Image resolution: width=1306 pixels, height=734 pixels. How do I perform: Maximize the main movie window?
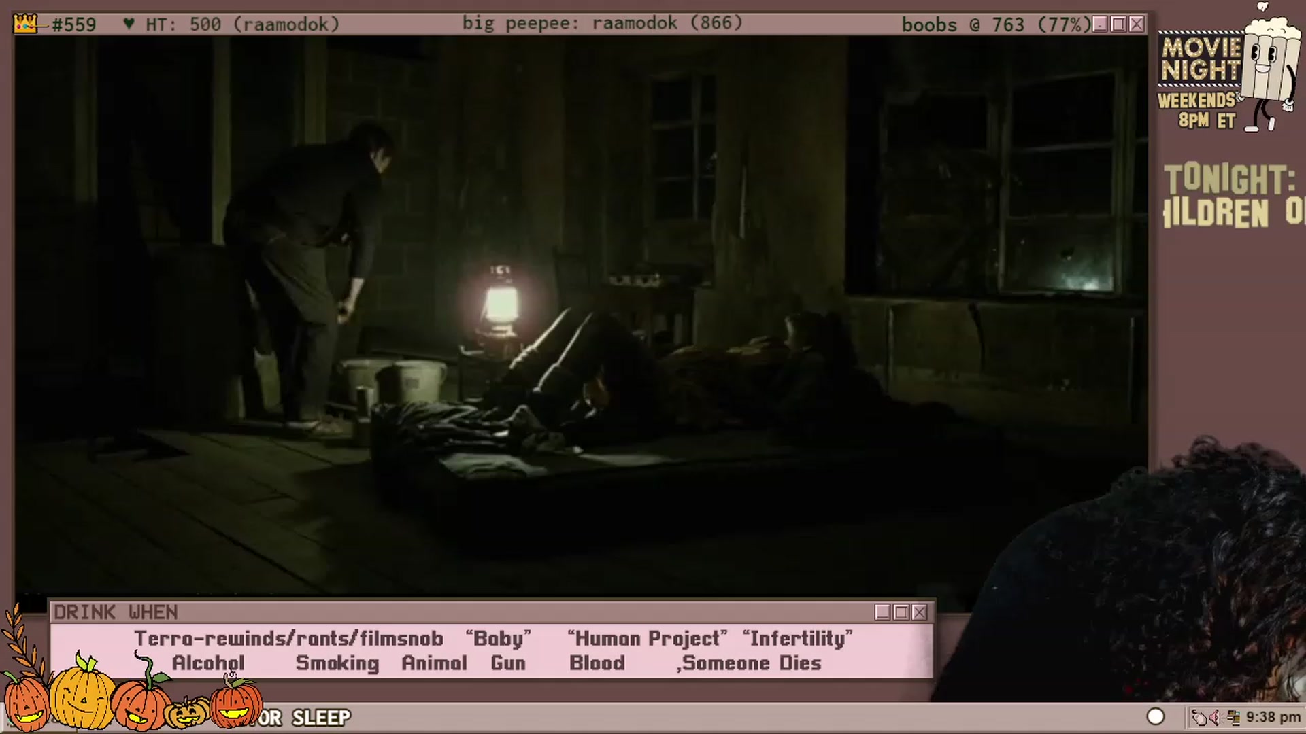click(x=1118, y=24)
